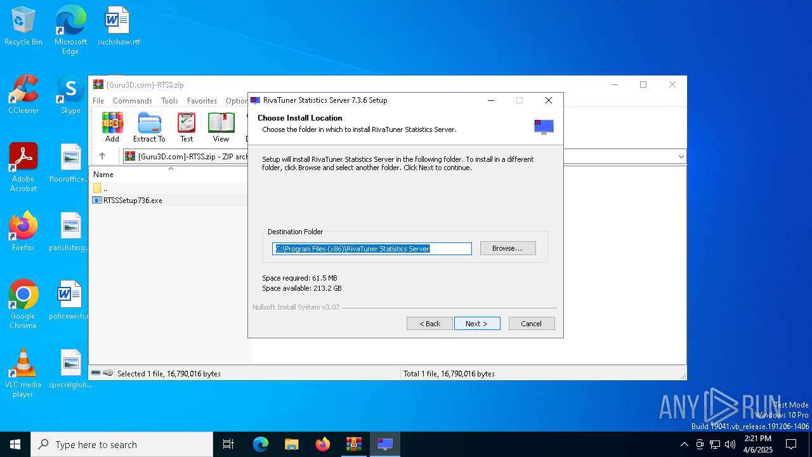Open suchshow.rtf desktop file
This screenshot has width=812, height=457.
(x=118, y=26)
